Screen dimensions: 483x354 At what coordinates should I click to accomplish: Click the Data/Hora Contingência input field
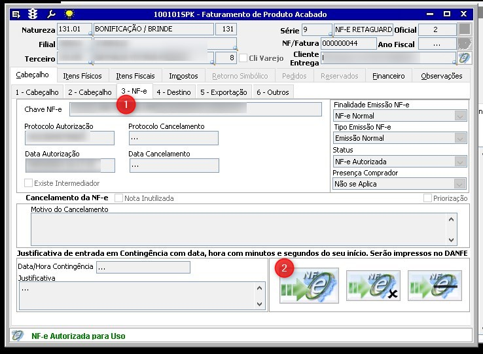[x=143, y=268]
